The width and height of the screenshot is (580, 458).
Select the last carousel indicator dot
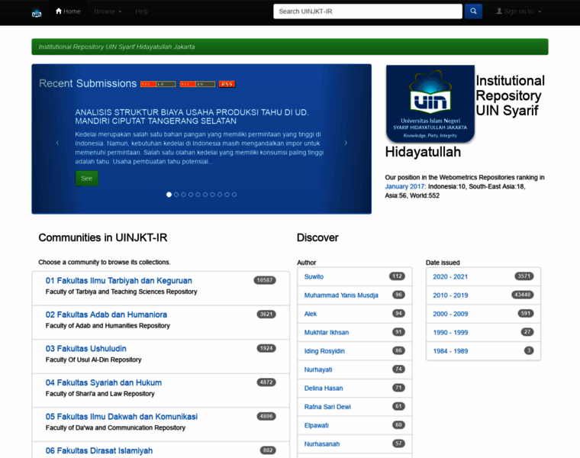(x=234, y=195)
